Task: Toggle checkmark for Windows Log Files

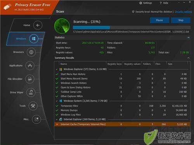Action: [x=57, y=115]
